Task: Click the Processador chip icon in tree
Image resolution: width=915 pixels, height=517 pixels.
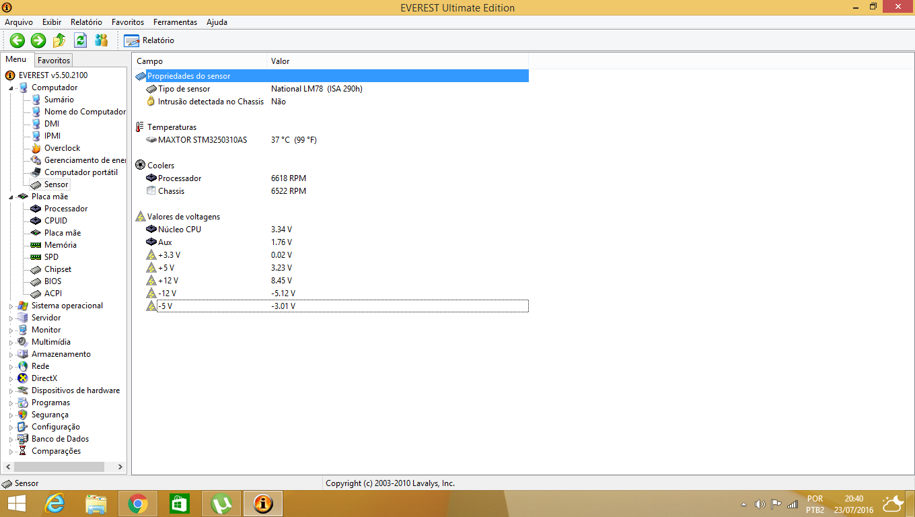Action: 36,209
